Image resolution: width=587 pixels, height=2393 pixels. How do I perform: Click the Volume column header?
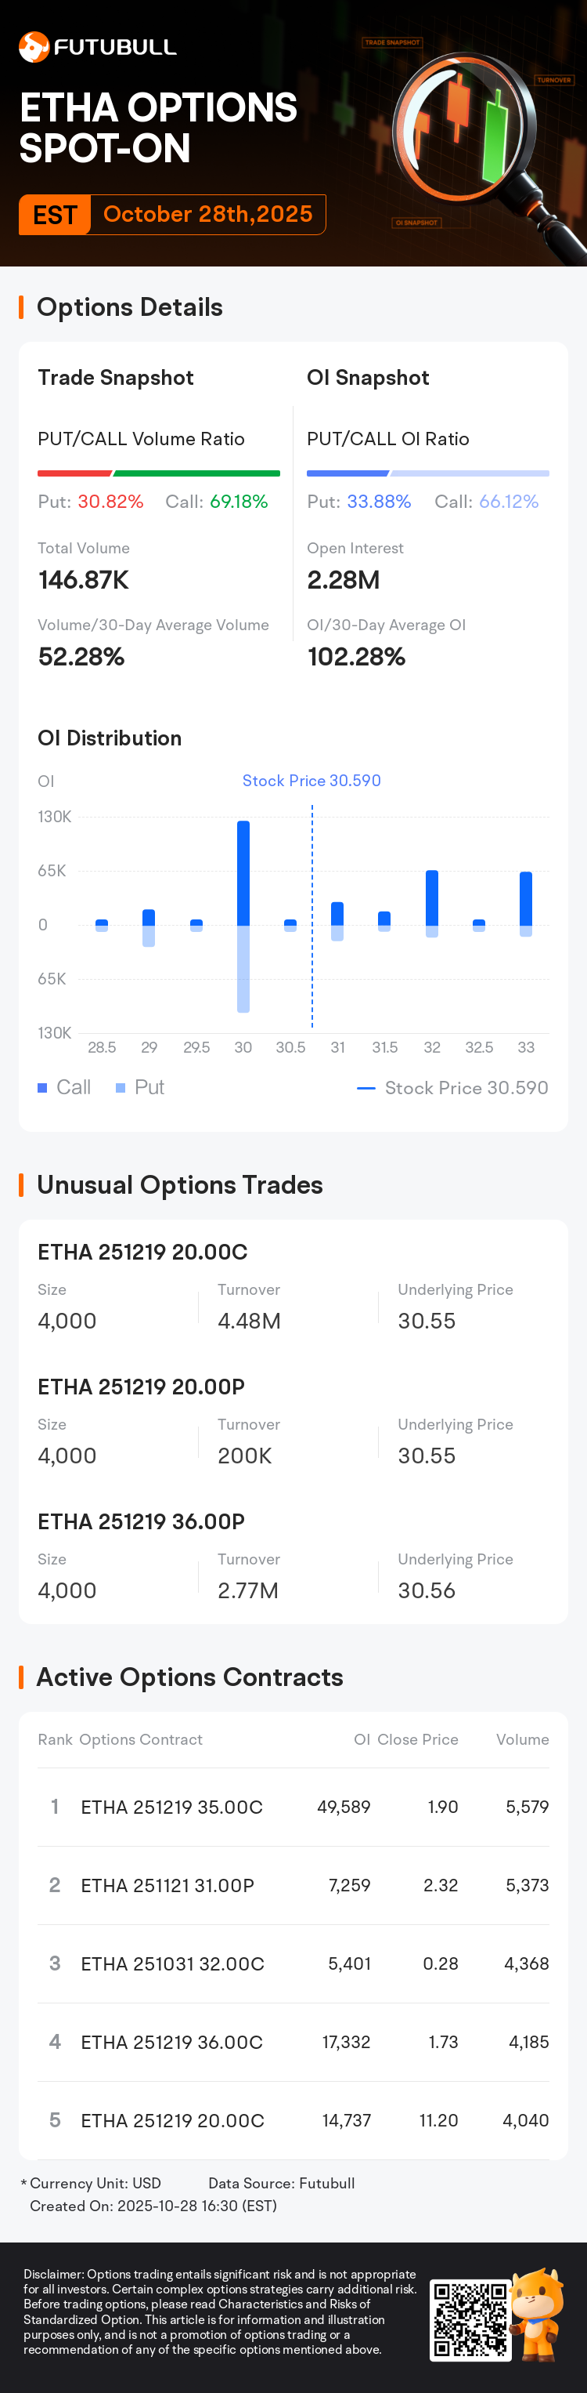point(522,1739)
